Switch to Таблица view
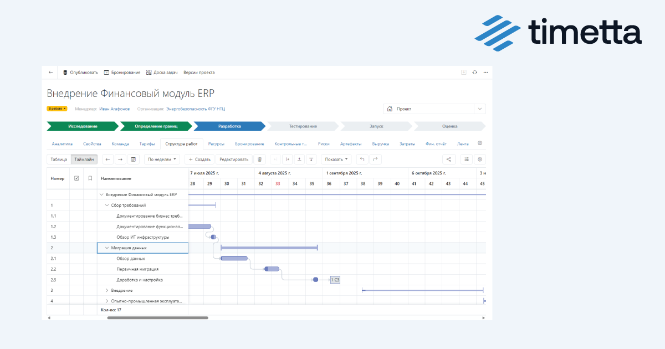Screen dimensions: 665x349 [59, 160]
